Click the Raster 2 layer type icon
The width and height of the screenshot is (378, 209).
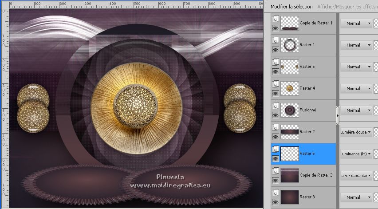coord(275,127)
